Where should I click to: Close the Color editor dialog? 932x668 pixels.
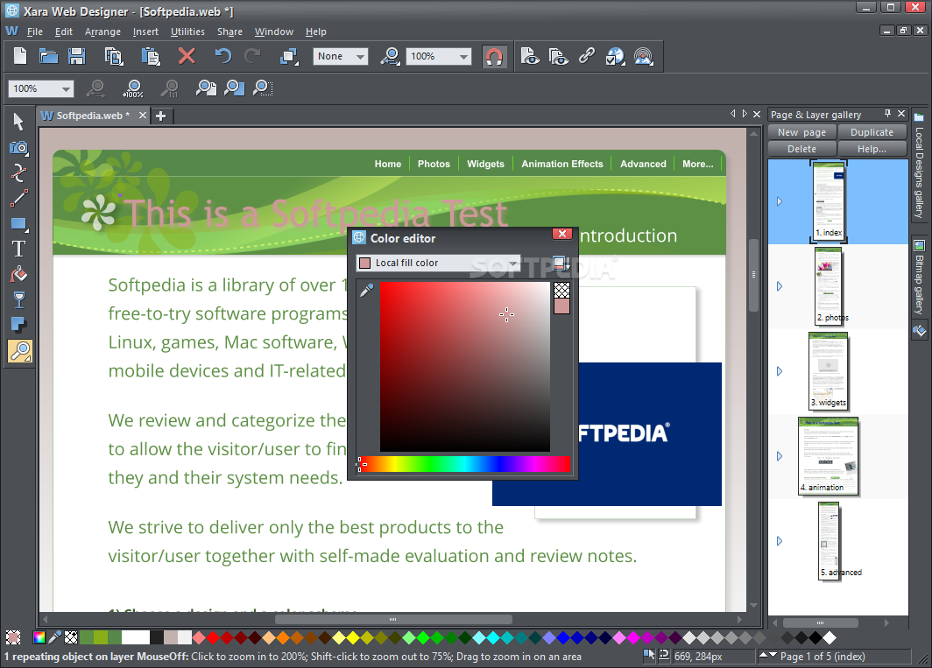[561, 234]
